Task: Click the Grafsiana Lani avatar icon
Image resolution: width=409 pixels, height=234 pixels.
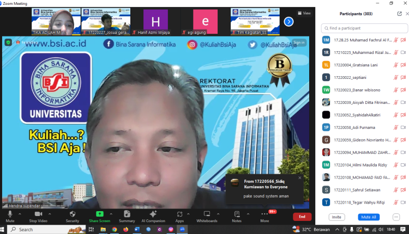Action: [326, 65]
